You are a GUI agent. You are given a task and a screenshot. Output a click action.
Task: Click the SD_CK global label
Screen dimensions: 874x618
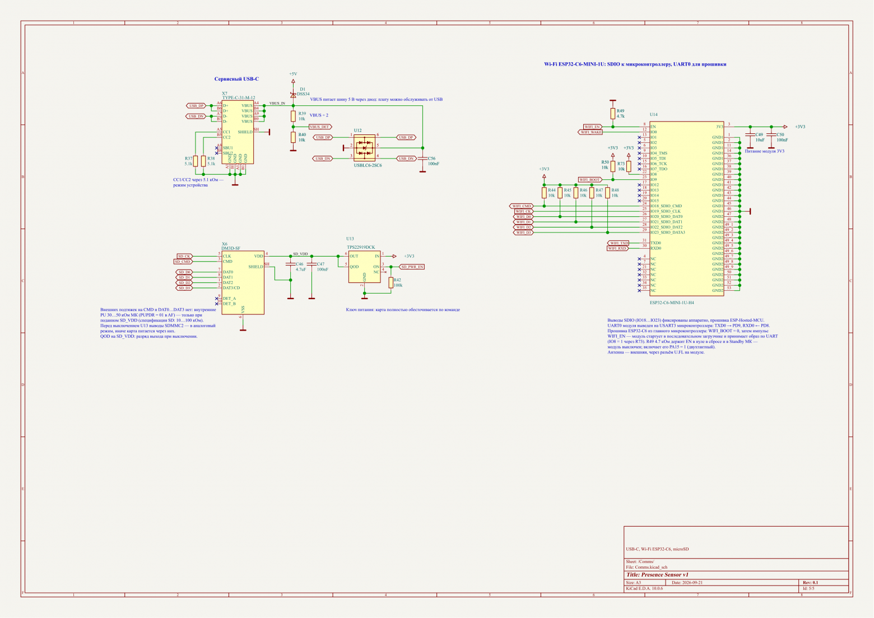[184, 256]
